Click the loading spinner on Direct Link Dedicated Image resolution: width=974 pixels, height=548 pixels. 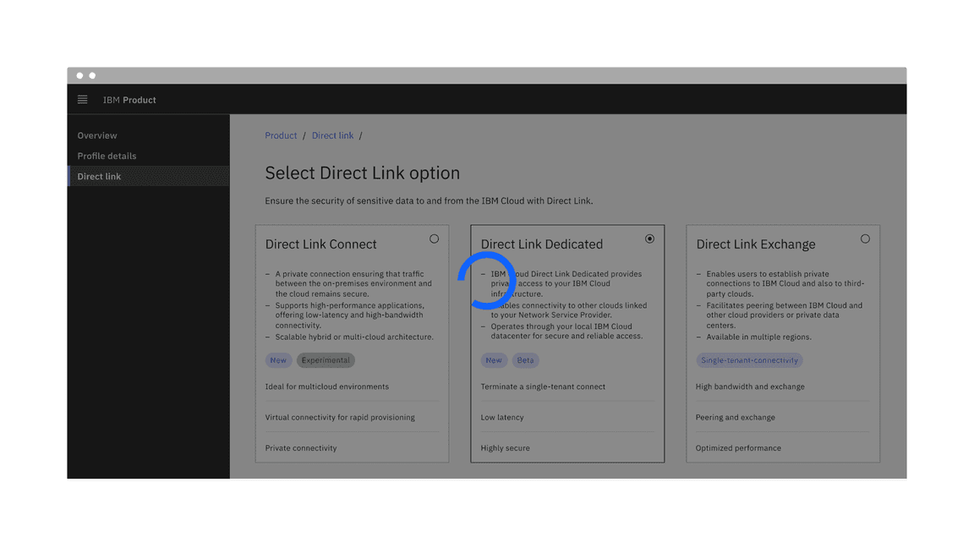488,280
